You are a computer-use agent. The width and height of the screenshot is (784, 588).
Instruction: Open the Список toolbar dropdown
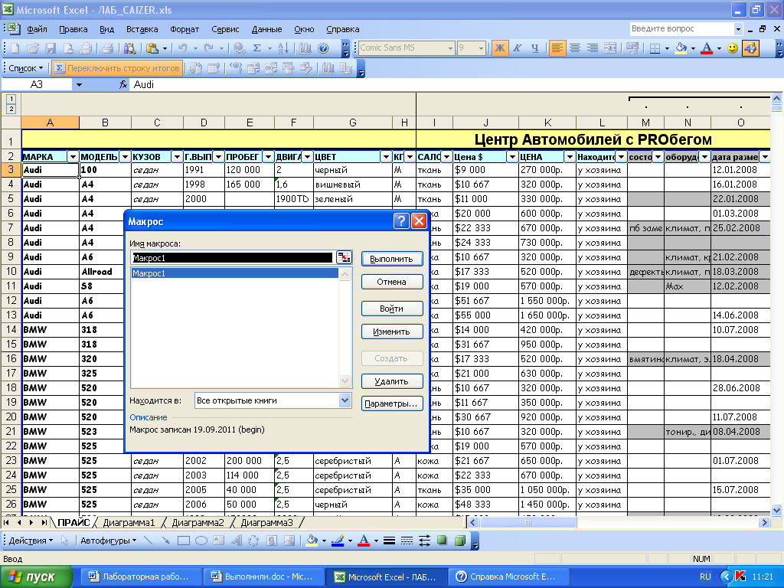tap(25, 68)
